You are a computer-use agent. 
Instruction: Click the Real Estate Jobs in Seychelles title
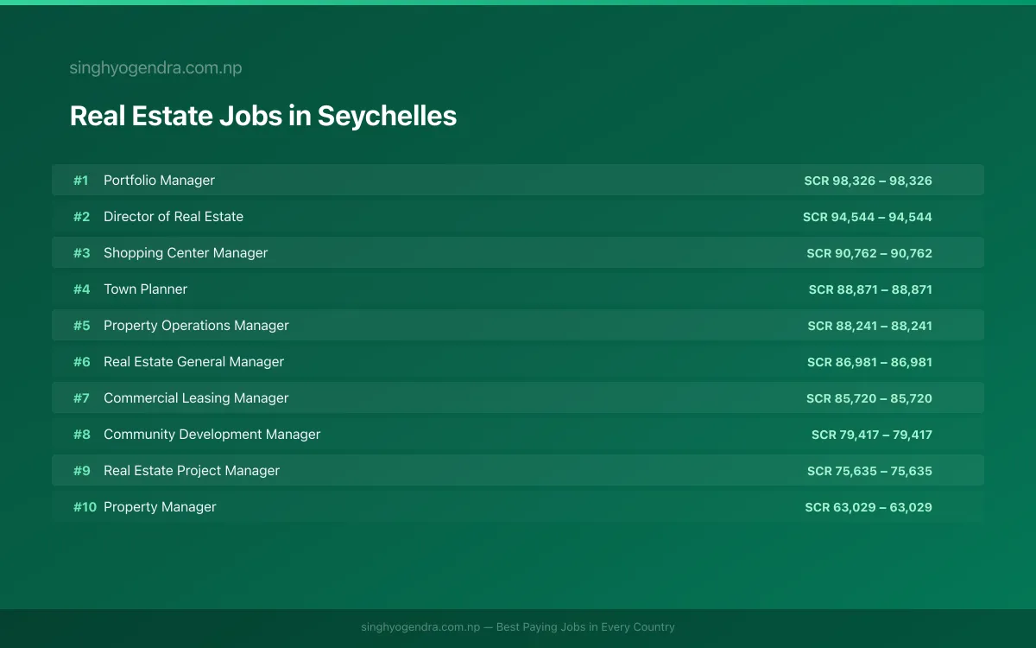point(263,116)
